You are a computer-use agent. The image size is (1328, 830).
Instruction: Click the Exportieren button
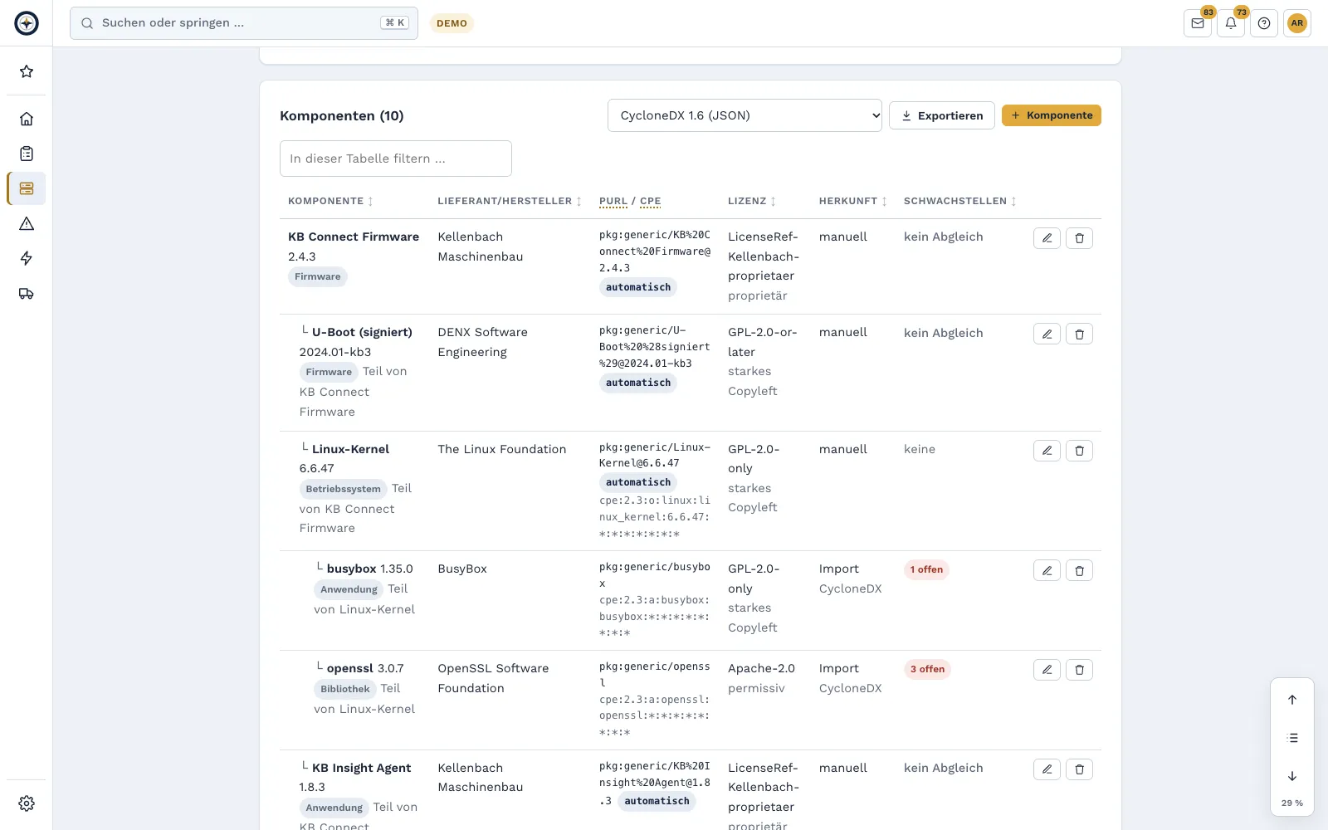[942, 115]
